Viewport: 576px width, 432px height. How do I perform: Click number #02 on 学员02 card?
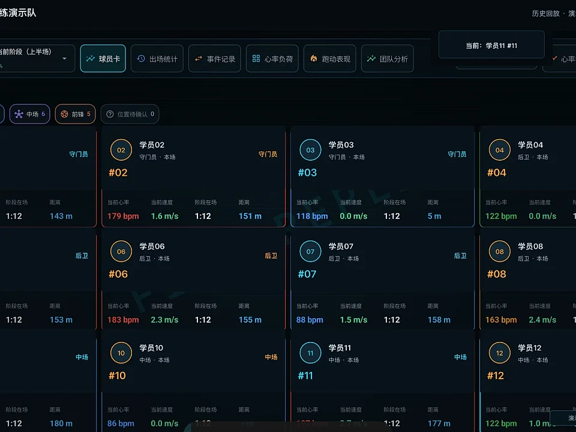[118, 173]
